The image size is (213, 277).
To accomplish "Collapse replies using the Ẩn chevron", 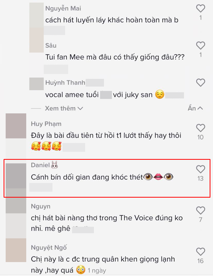I will (195, 108).
